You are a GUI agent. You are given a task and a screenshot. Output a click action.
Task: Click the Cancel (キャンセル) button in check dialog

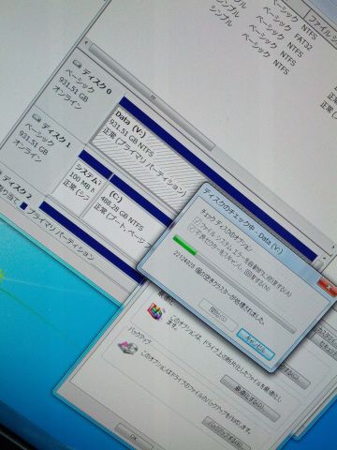click(255, 343)
